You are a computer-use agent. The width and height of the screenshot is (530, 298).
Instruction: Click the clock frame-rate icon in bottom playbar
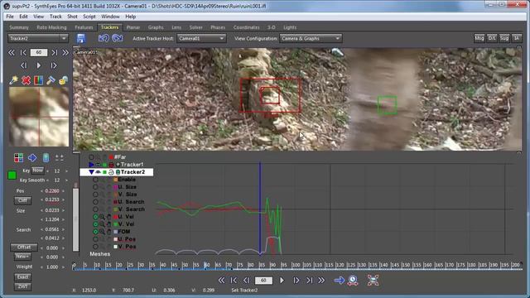pyautogui.click(x=353, y=280)
